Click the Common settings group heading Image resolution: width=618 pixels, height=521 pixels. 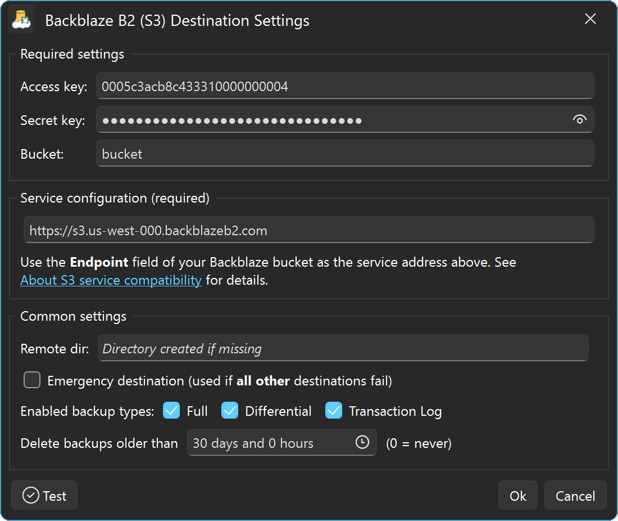(x=73, y=317)
